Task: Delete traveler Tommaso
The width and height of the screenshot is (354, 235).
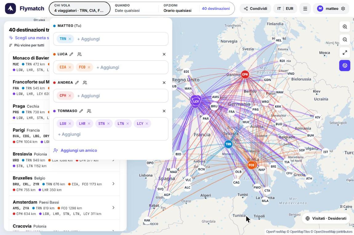Action: [164, 111]
